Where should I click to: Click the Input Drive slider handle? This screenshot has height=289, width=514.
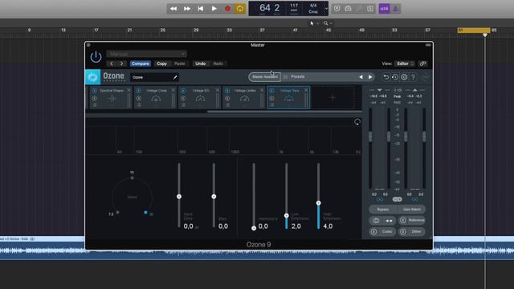pos(179,197)
